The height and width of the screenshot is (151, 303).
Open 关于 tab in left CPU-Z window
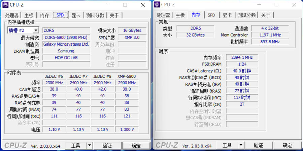coord(114,15)
